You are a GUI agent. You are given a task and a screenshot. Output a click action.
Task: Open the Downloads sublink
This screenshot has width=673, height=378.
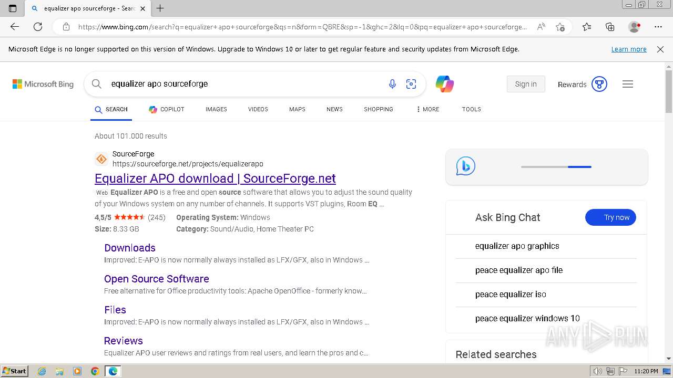130,248
